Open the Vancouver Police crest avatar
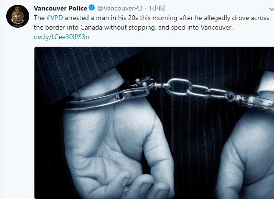 click(18, 16)
